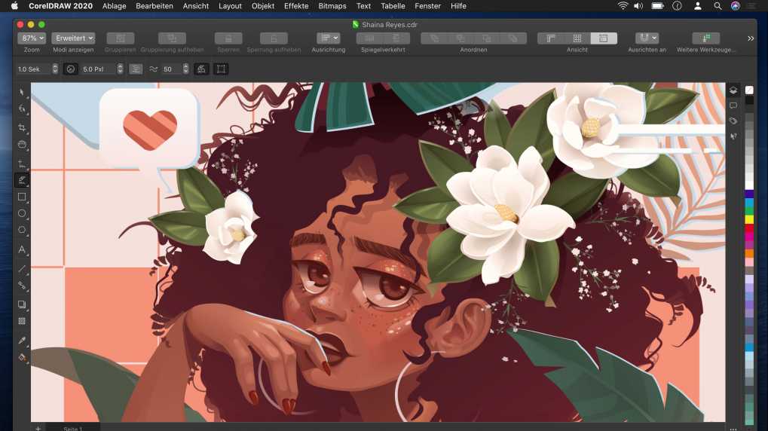Open the Ablage menu
Screen dimensions: 768x431
[114, 6]
